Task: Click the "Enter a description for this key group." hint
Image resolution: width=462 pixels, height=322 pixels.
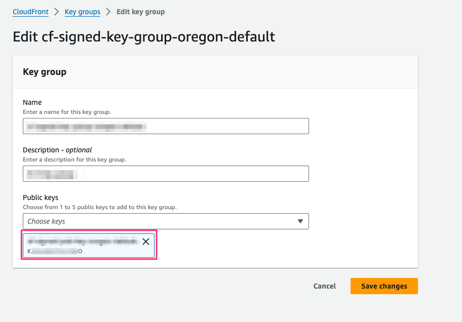Action: coord(74,159)
